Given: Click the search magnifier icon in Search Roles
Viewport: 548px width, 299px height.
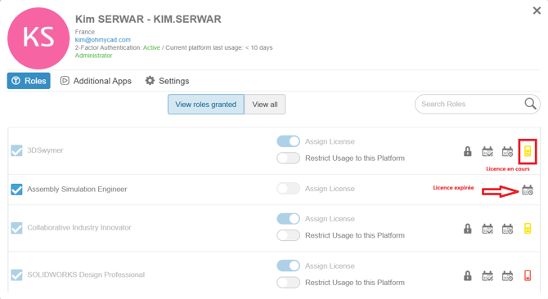Looking at the screenshot, I should [530, 104].
